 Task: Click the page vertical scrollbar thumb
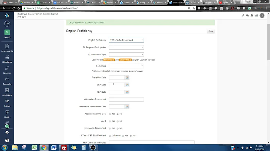[x=268, y=42]
